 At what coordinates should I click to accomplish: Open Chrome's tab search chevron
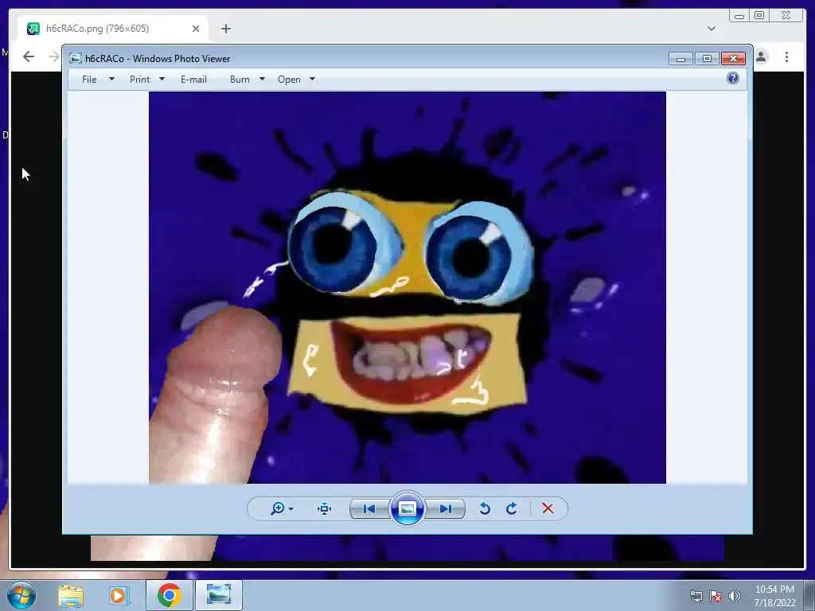pyautogui.click(x=712, y=29)
